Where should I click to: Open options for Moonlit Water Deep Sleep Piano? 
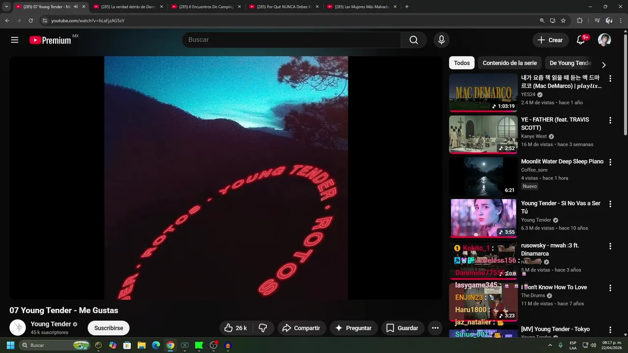[x=610, y=162]
